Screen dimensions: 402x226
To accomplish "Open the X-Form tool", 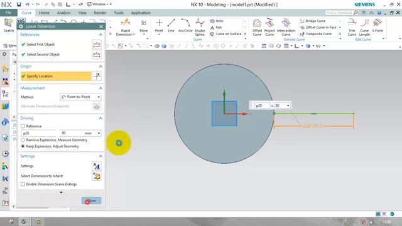I will 378,26.
